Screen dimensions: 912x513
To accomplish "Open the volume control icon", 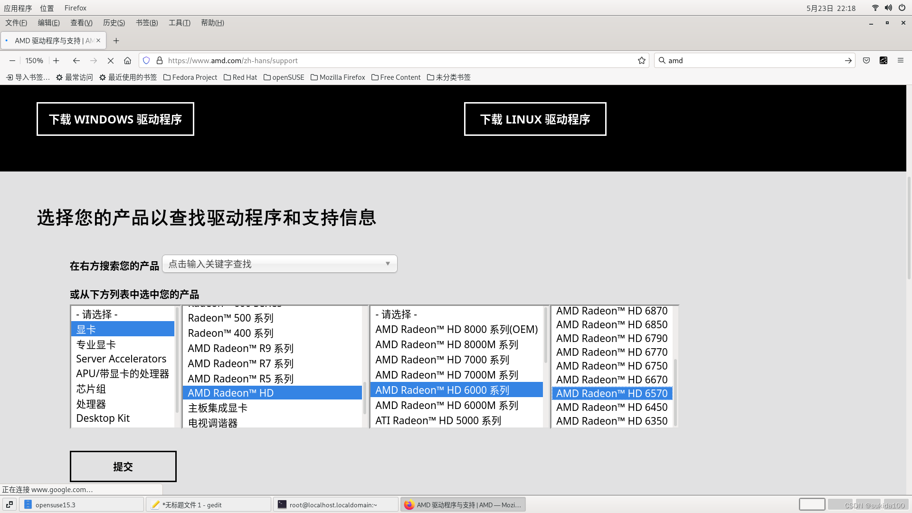I will tap(888, 8).
